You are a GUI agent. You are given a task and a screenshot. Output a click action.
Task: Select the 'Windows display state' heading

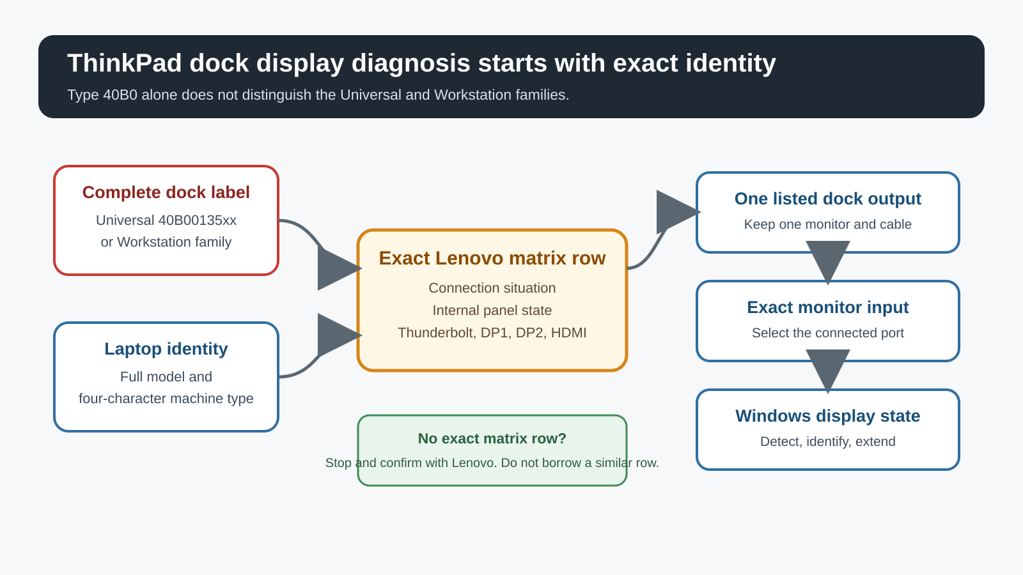[828, 416]
